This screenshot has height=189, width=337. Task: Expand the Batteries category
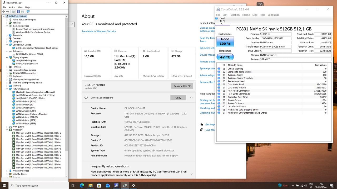[x=7, y=23]
